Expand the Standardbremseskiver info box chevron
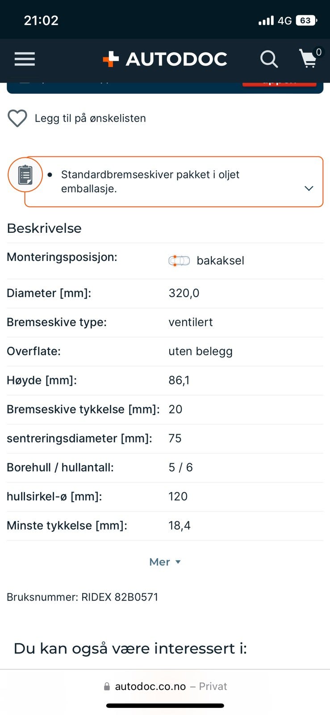Image resolution: width=330 pixels, height=715 pixels. (x=309, y=188)
